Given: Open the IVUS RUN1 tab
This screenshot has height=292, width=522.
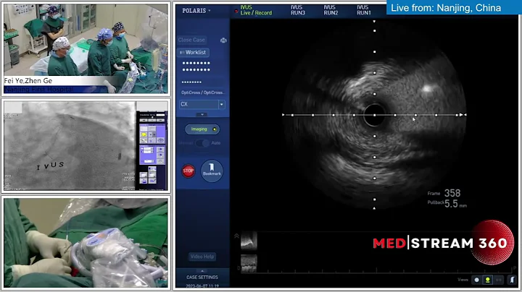Looking at the screenshot, I should coord(363,10).
